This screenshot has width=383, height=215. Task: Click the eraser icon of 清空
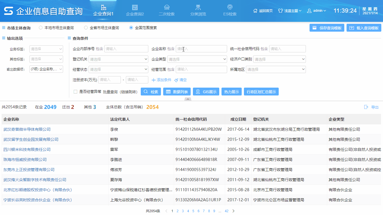click(x=176, y=80)
